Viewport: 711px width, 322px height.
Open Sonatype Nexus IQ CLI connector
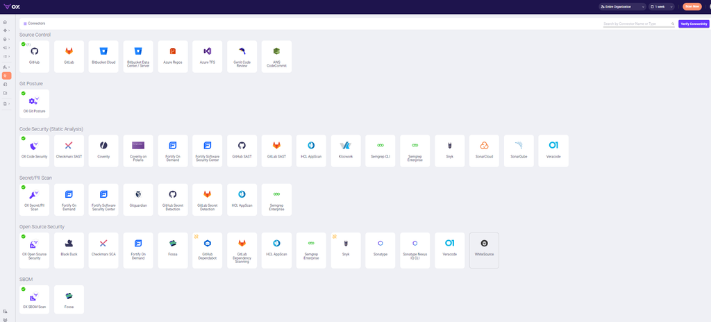(415, 251)
